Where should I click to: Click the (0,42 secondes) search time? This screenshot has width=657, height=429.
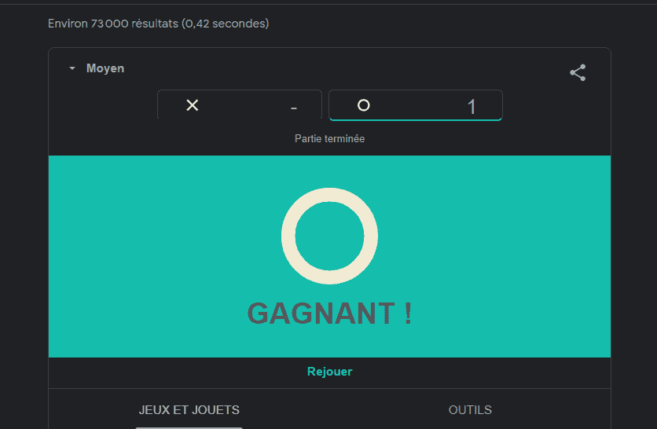click(x=226, y=24)
